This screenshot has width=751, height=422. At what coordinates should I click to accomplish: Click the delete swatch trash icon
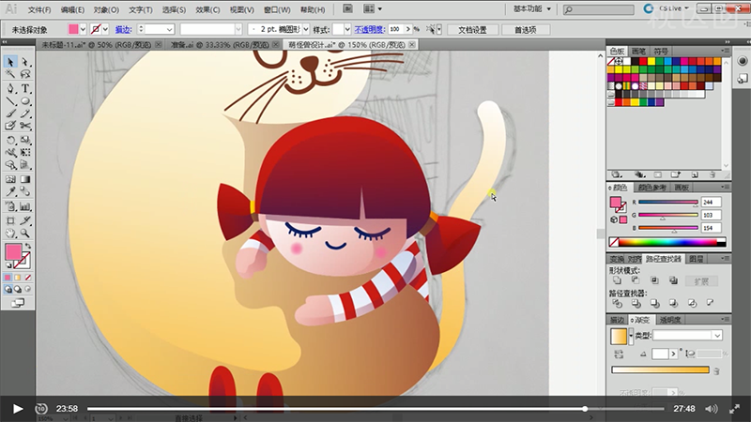pos(713,174)
